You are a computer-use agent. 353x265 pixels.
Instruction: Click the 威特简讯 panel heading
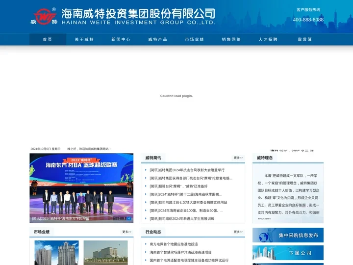(153, 158)
